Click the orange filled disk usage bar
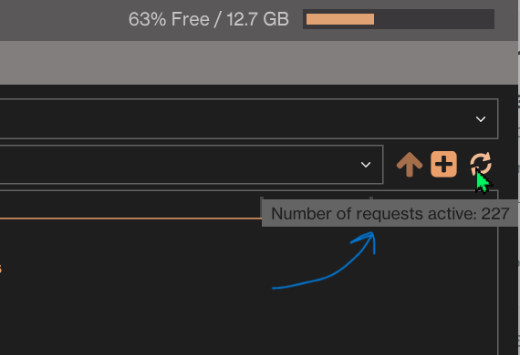This screenshot has width=520, height=355. coord(340,19)
